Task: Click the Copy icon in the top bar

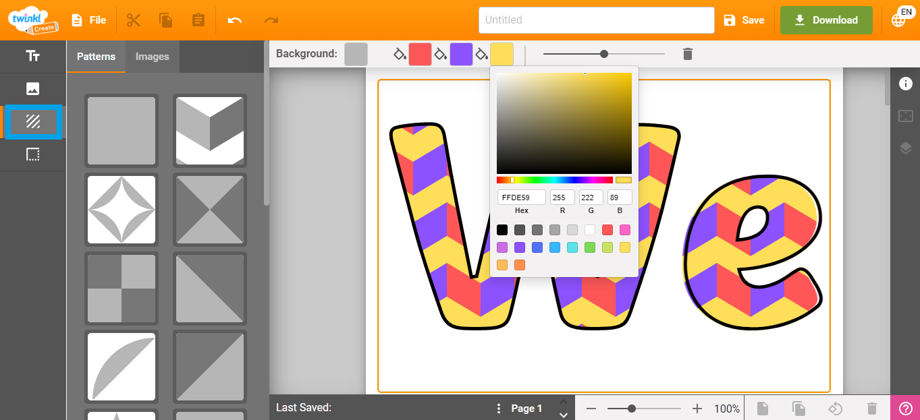Action: (x=166, y=20)
